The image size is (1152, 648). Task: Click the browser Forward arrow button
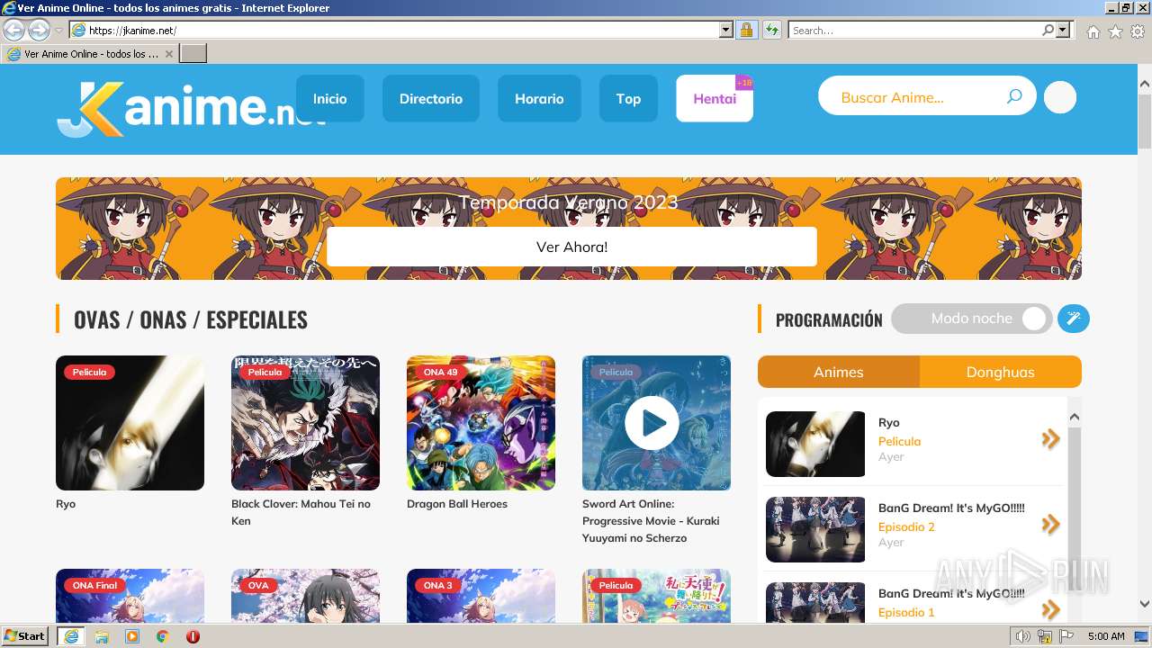point(39,30)
